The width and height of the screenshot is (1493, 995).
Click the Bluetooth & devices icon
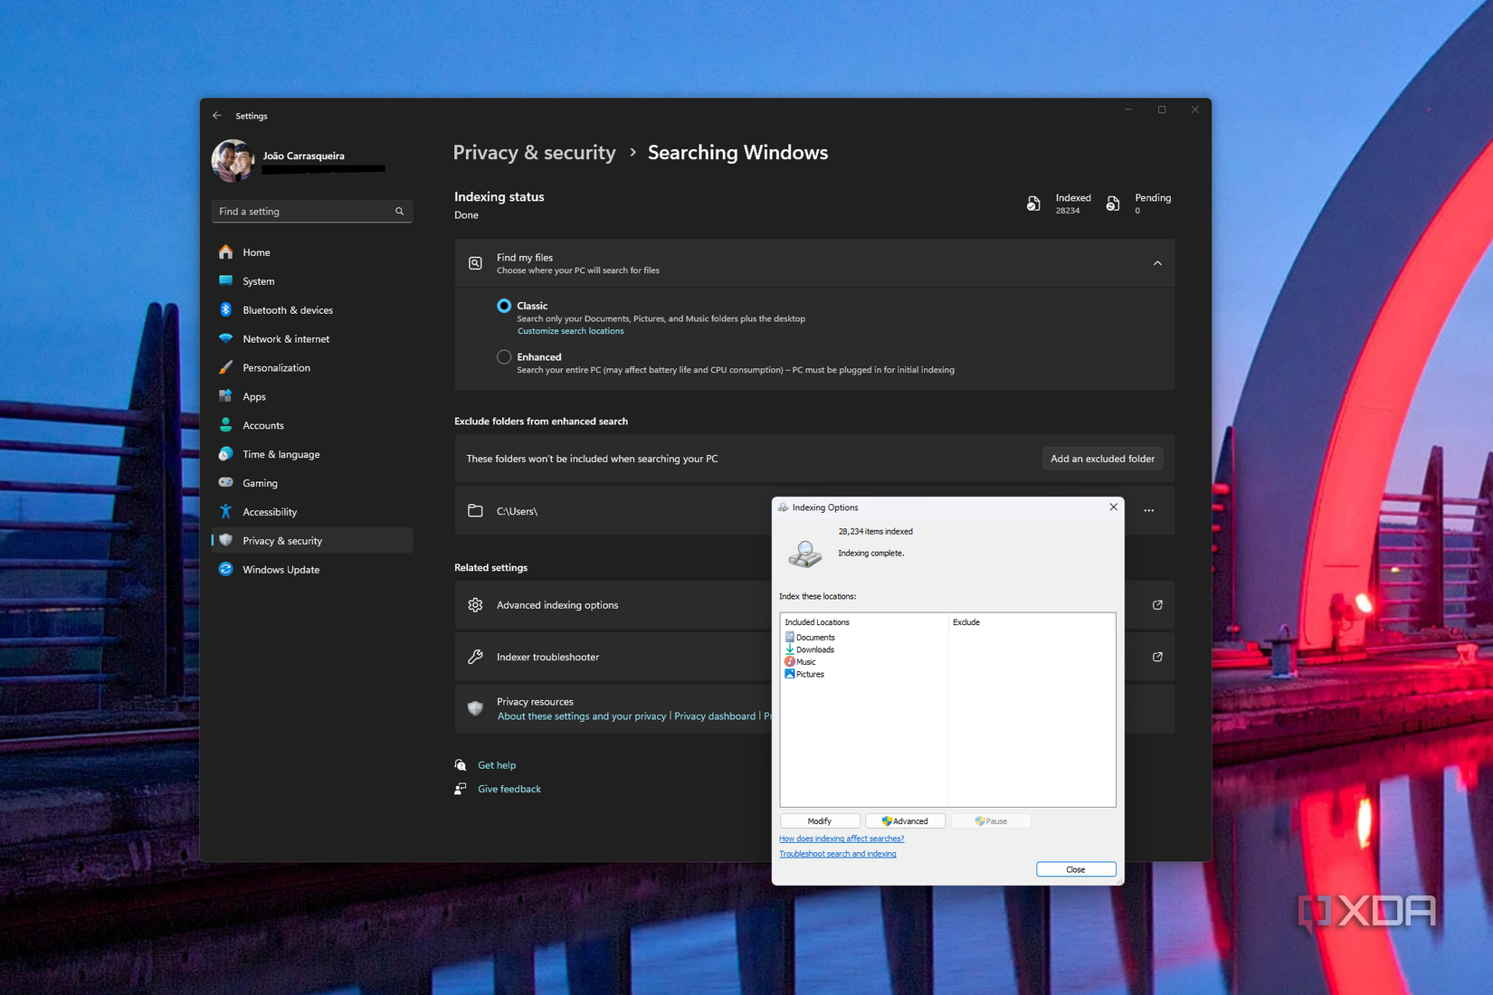click(225, 309)
